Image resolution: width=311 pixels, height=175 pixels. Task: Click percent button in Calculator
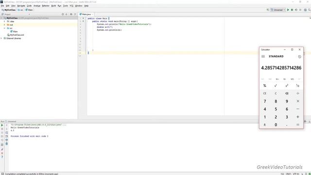pos(265,86)
